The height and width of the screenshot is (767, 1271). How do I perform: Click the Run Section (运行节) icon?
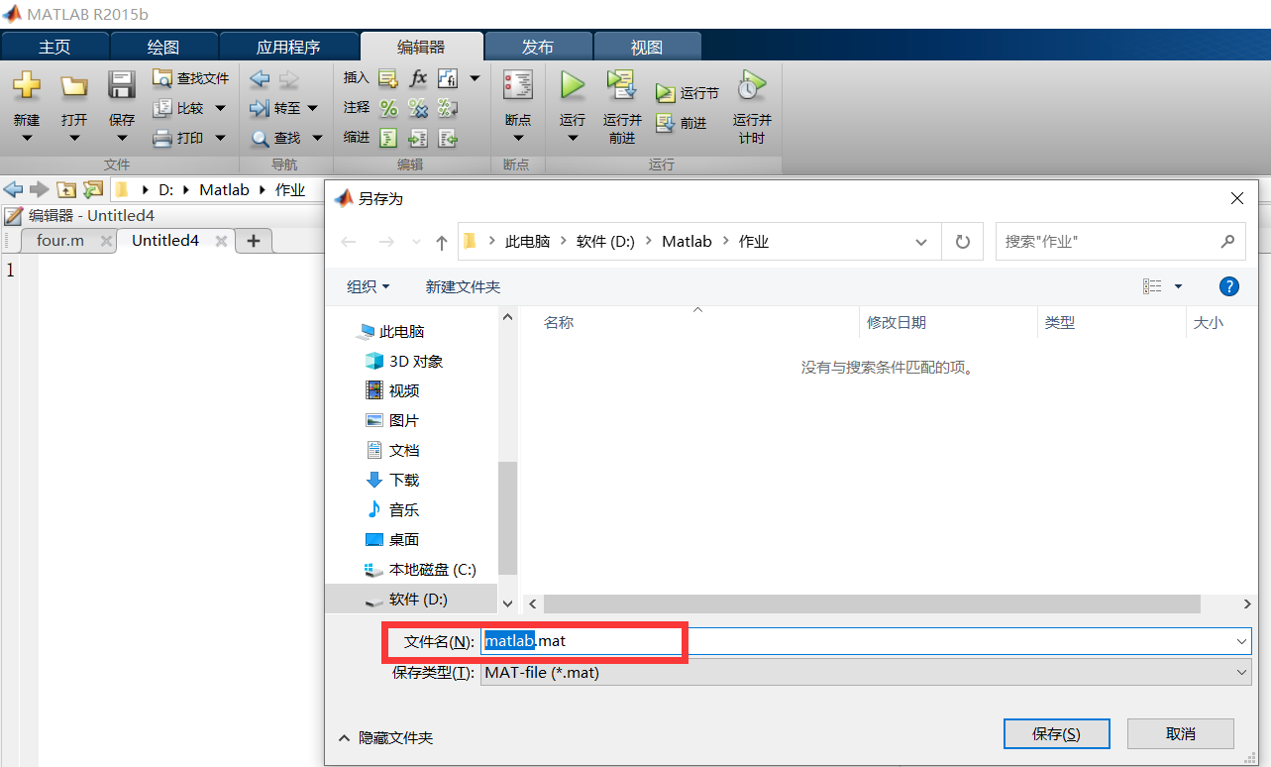665,93
